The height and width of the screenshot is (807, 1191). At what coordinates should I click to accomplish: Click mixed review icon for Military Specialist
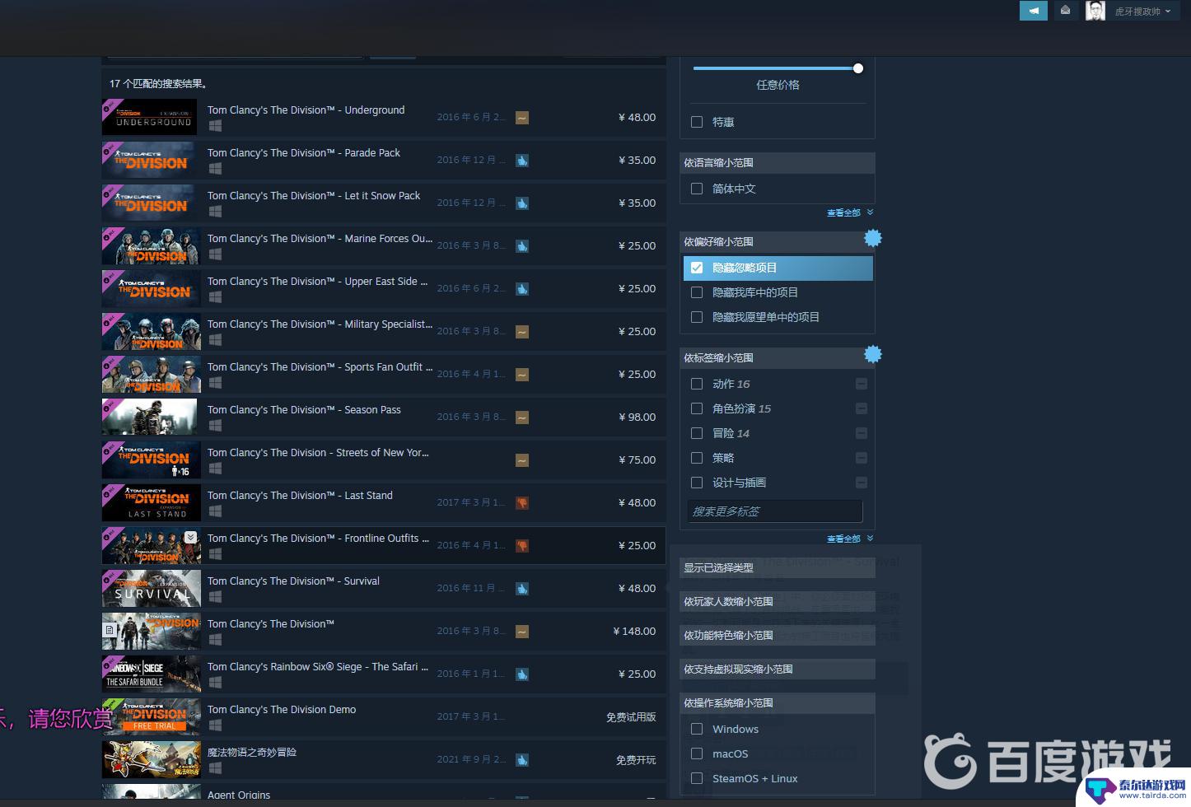(x=522, y=332)
